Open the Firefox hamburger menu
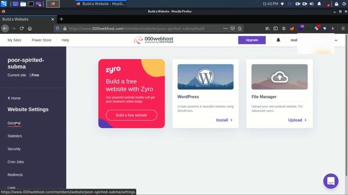 pos(343,28)
